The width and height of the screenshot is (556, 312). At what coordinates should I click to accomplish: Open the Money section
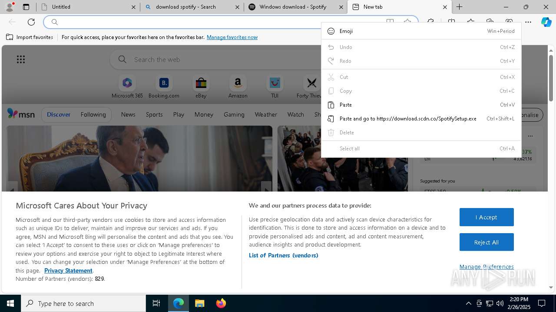point(204,114)
